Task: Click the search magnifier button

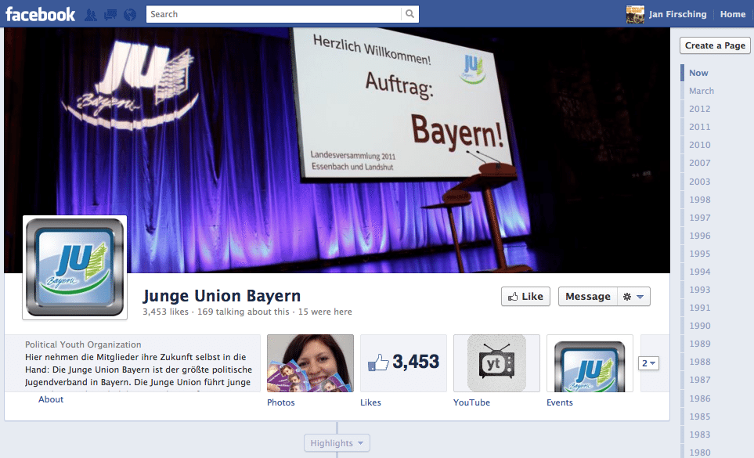Action: point(409,14)
